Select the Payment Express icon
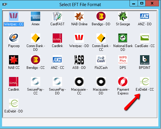Viewport: 161px width, 129px height. pyautogui.click(x=123, y=82)
